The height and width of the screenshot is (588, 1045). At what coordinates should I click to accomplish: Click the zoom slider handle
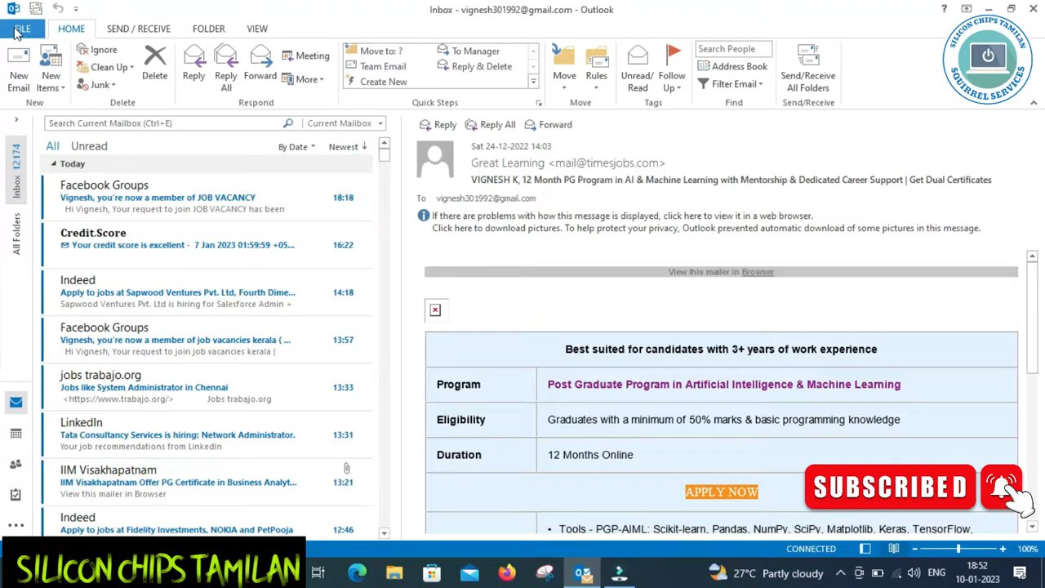coord(958,549)
